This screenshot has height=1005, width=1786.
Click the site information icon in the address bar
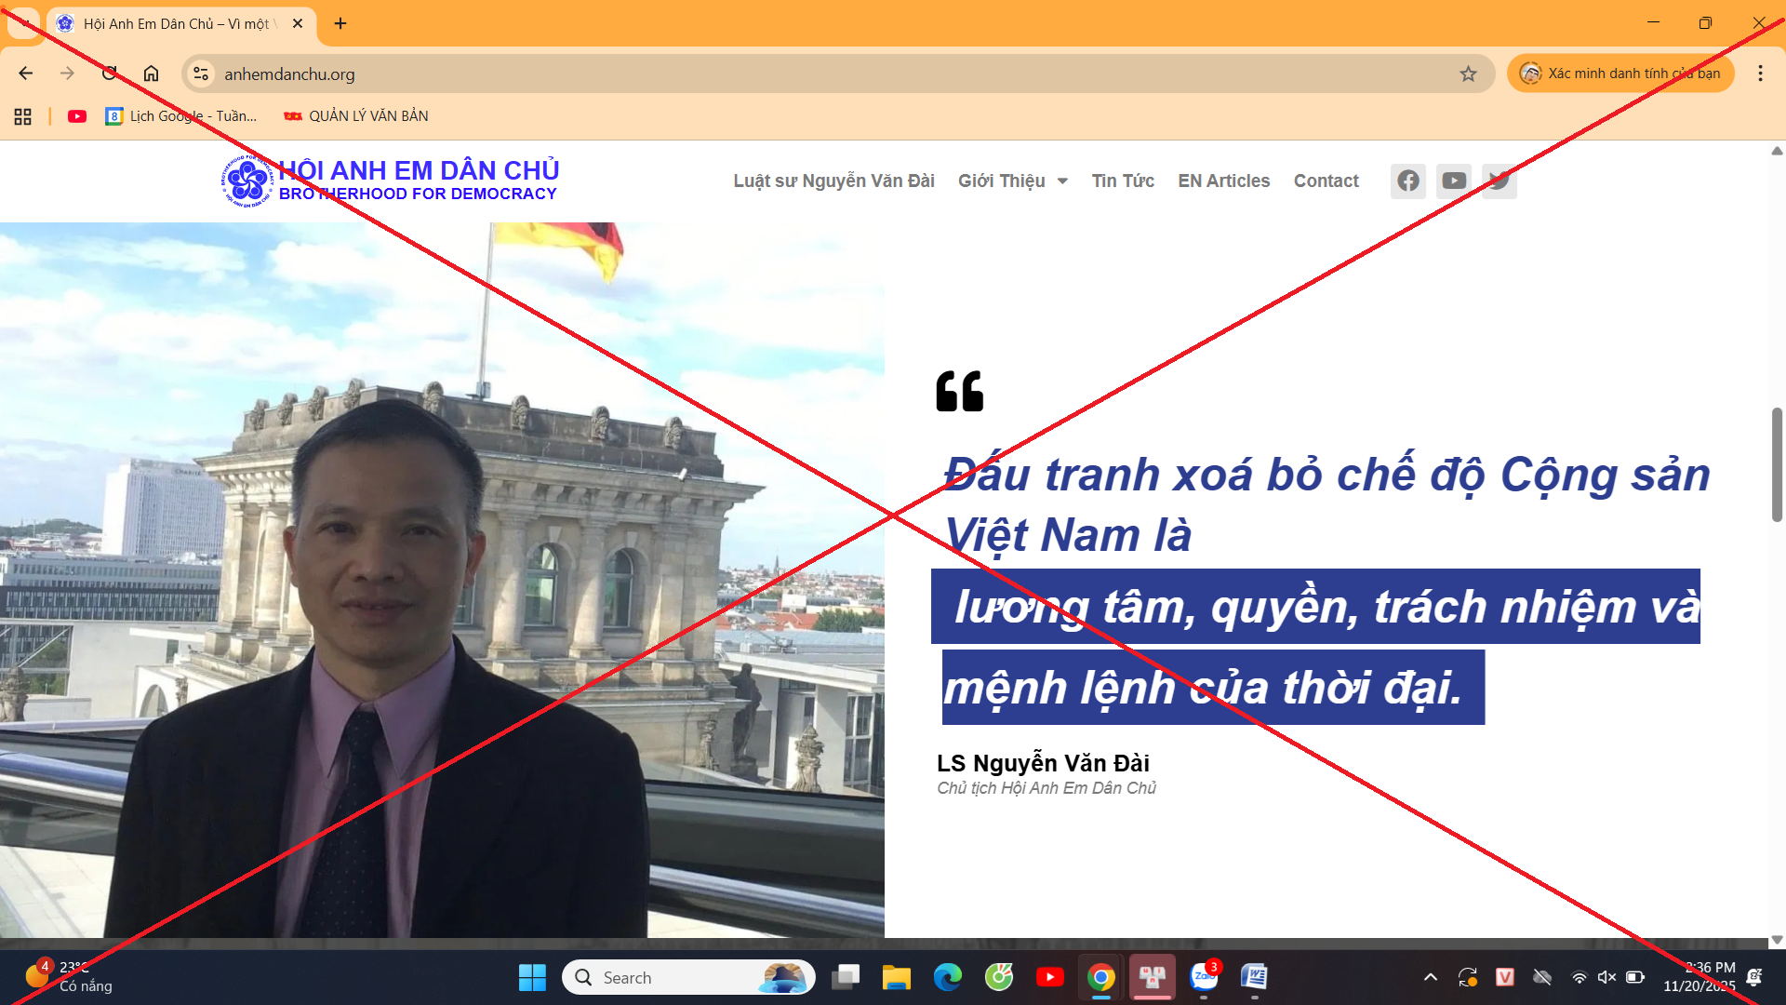click(x=201, y=74)
